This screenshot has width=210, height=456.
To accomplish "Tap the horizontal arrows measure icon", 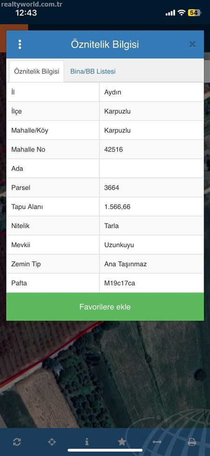I will (157, 442).
